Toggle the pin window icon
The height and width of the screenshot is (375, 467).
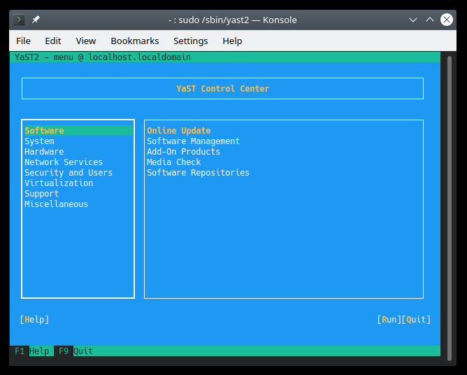(36, 20)
